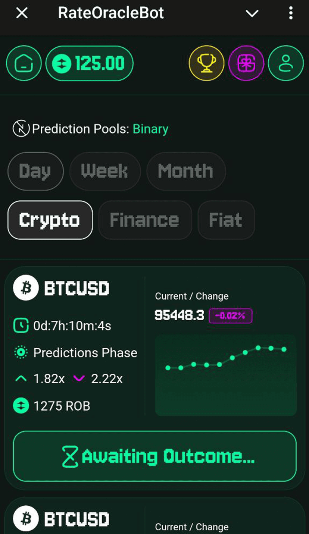Click the countdown clock icon
309x534 pixels.
coord(21,326)
